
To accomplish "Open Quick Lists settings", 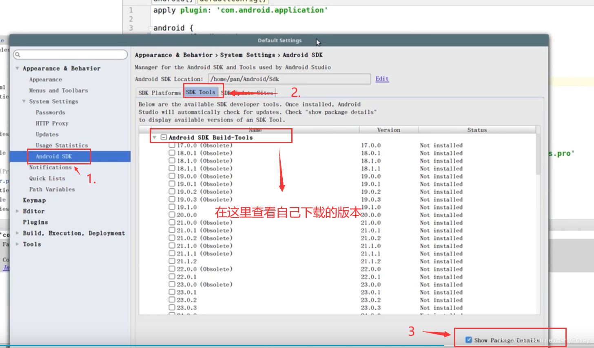I will coord(47,178).
